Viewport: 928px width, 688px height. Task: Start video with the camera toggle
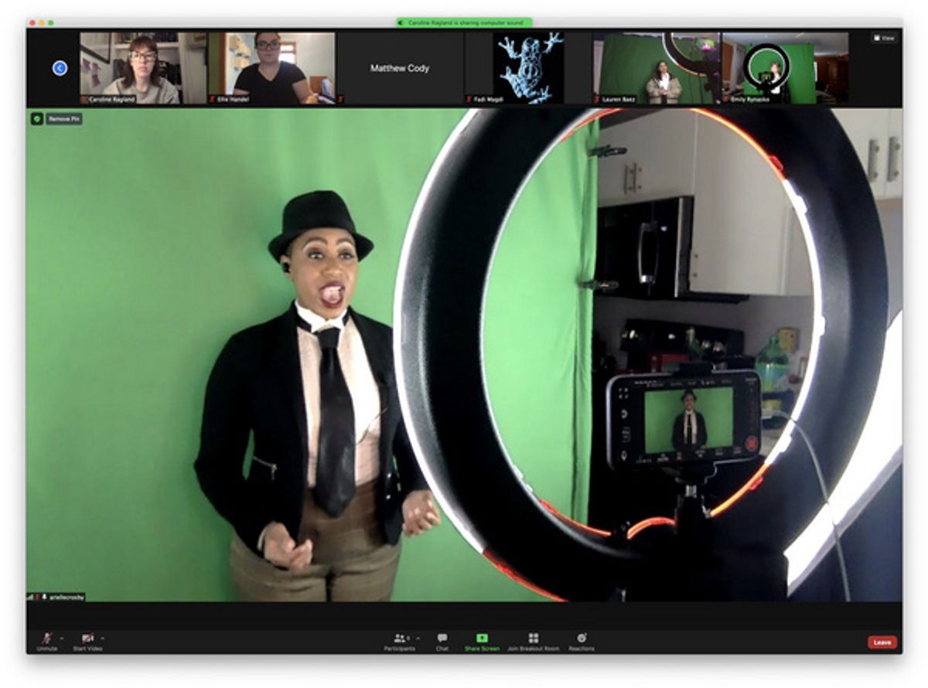pyautogui.click(x=87, y=639)
